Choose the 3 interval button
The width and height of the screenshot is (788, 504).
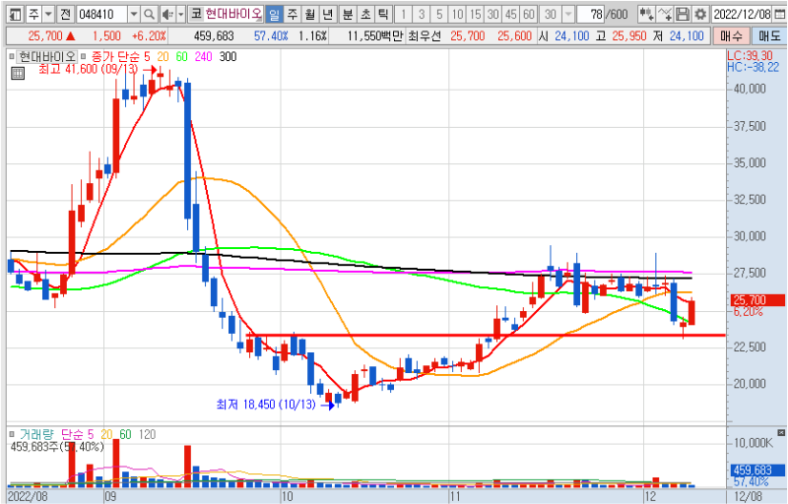(x=422, y=14)
